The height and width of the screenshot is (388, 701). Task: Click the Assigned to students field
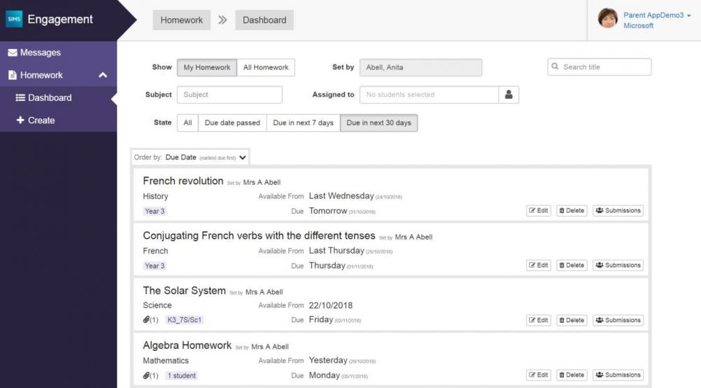(x=429, y=95)
